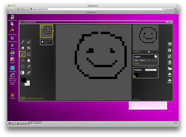Open the TRASH desktop icon
Screen dimensions: 186x137
point(12,96)
